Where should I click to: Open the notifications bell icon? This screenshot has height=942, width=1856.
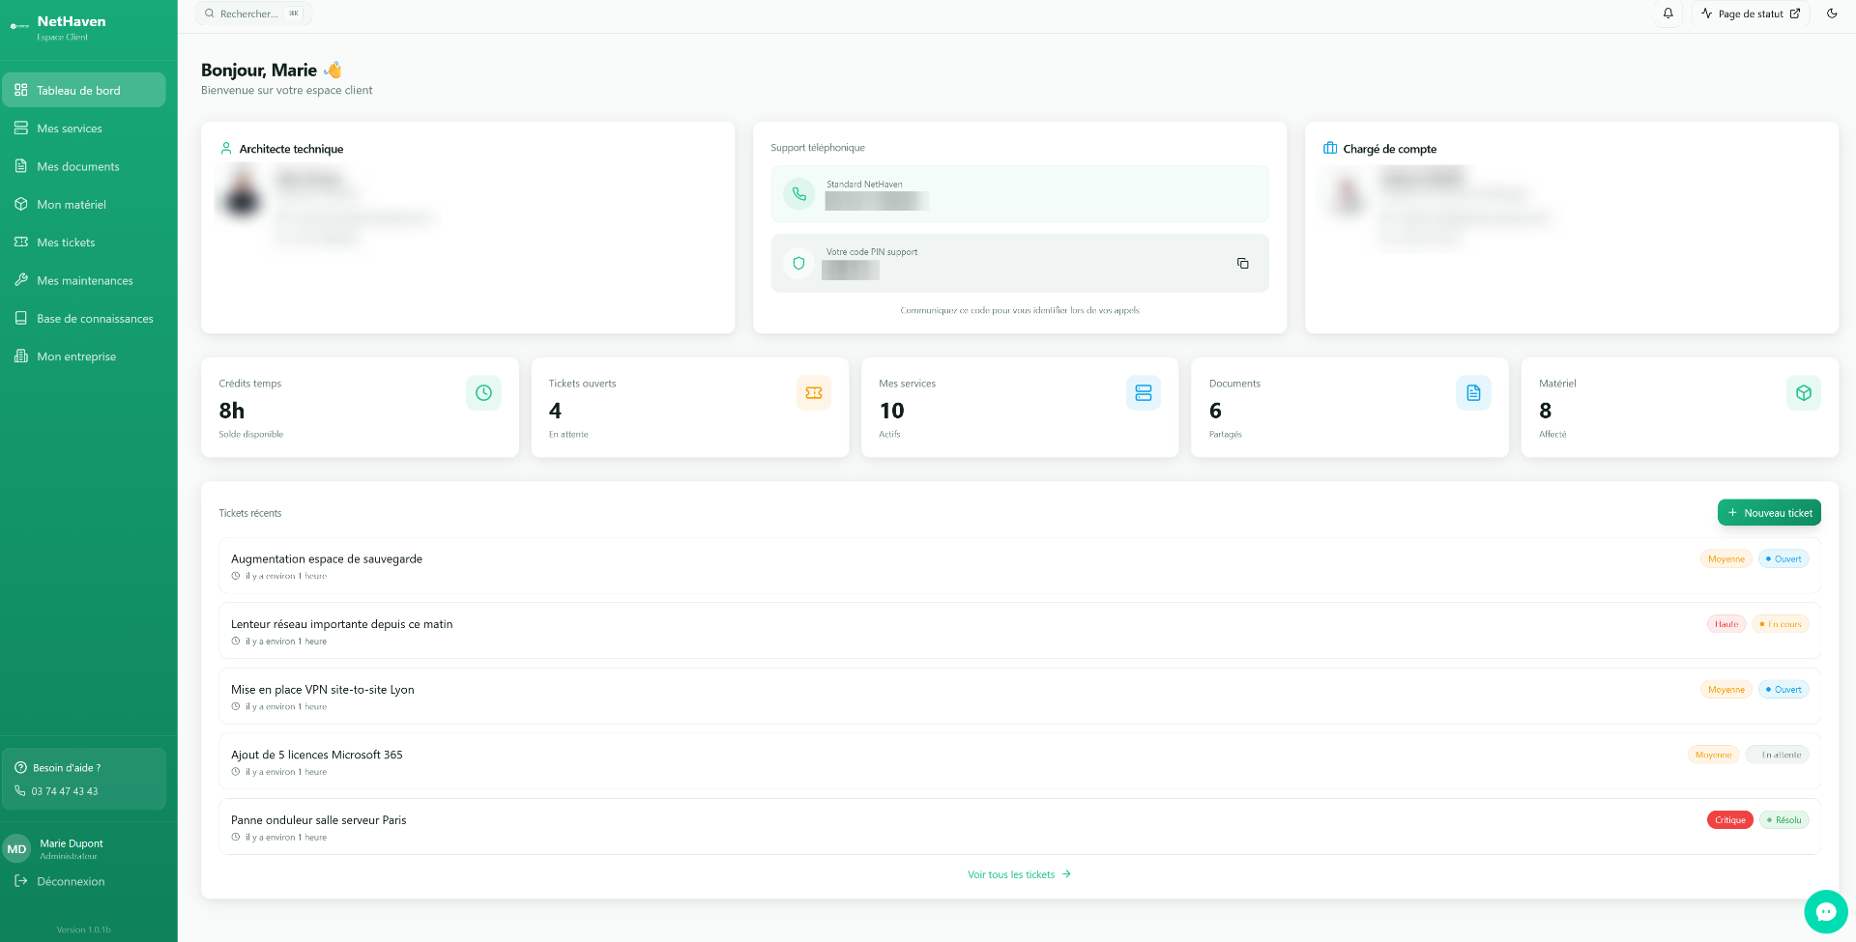1667,14
